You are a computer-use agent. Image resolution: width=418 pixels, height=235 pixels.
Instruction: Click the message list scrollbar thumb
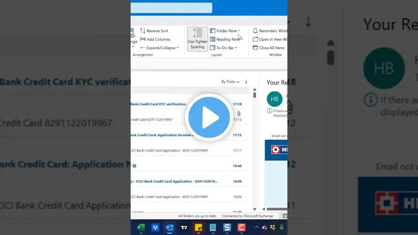(x=255, y=95)
